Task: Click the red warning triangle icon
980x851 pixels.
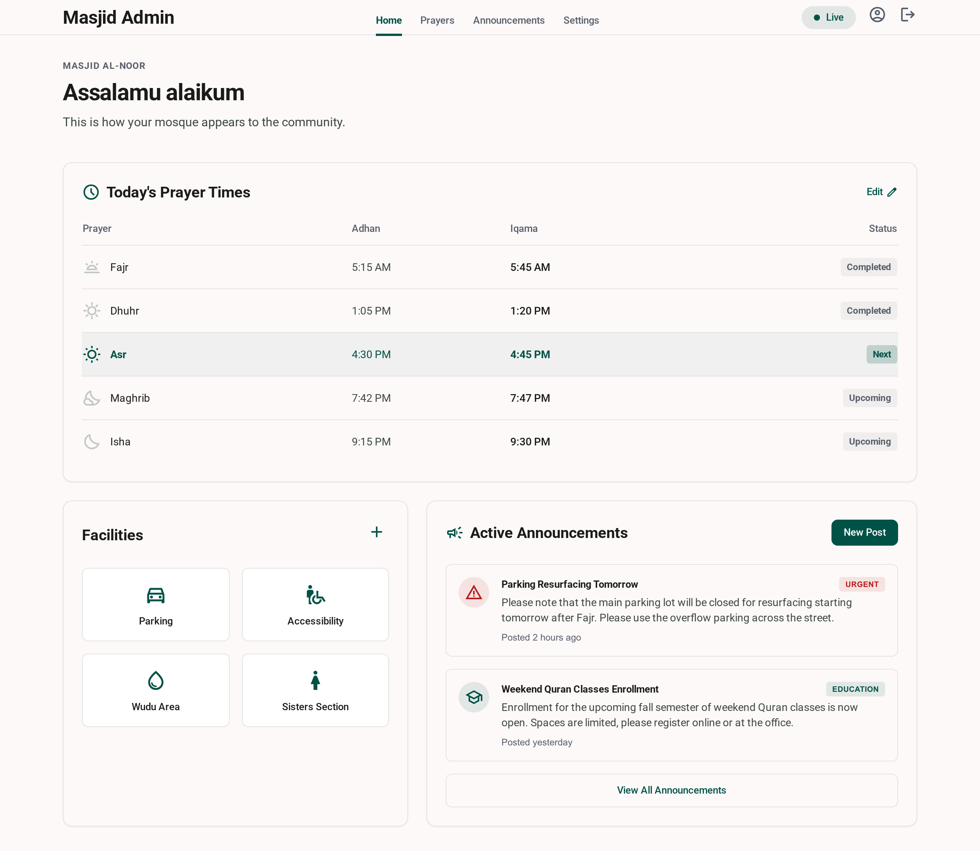Action: 474,592
